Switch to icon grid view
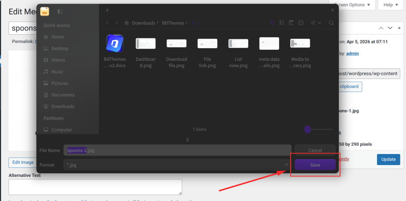The image size is (406, 201). pyautogui.click(x=272, y=23)
